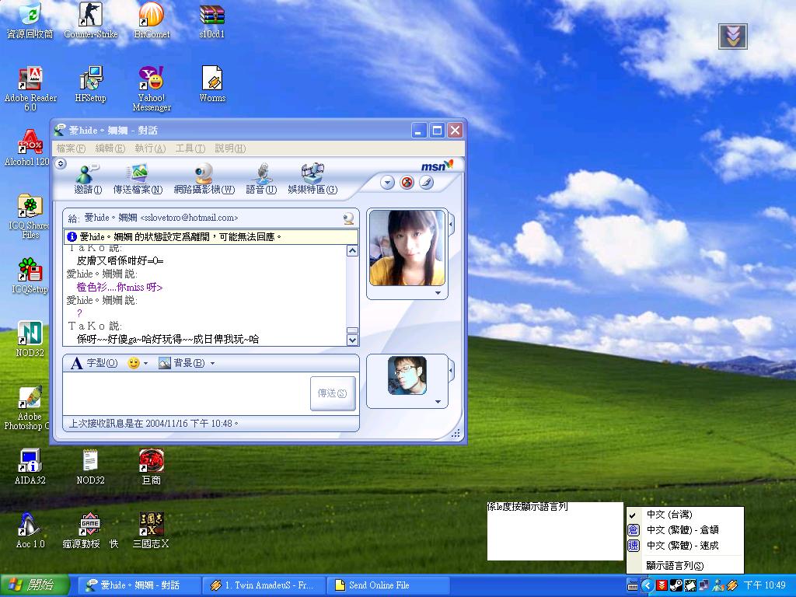Open the round down-arrow menu near the block icon
796x597 pixels.
pyautogui.click(x=387, y=182)
